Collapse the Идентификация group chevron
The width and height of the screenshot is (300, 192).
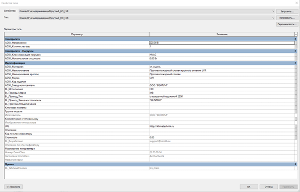point(295,63)
